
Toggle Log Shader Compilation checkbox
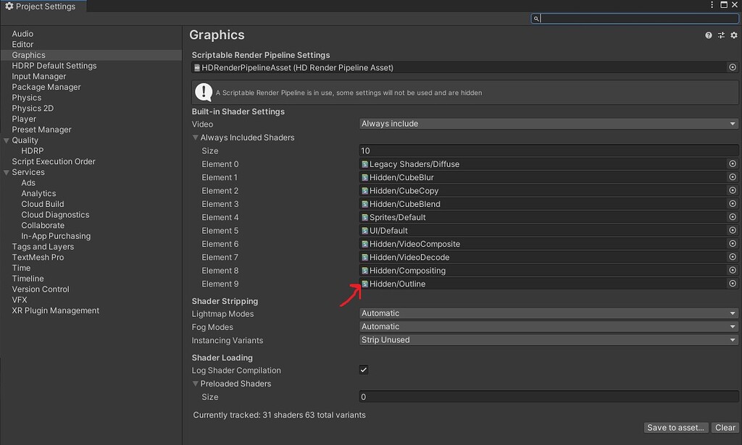[364, 370]
